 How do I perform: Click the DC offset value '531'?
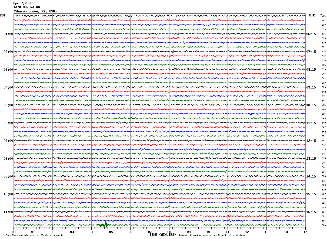pos(323,47)
